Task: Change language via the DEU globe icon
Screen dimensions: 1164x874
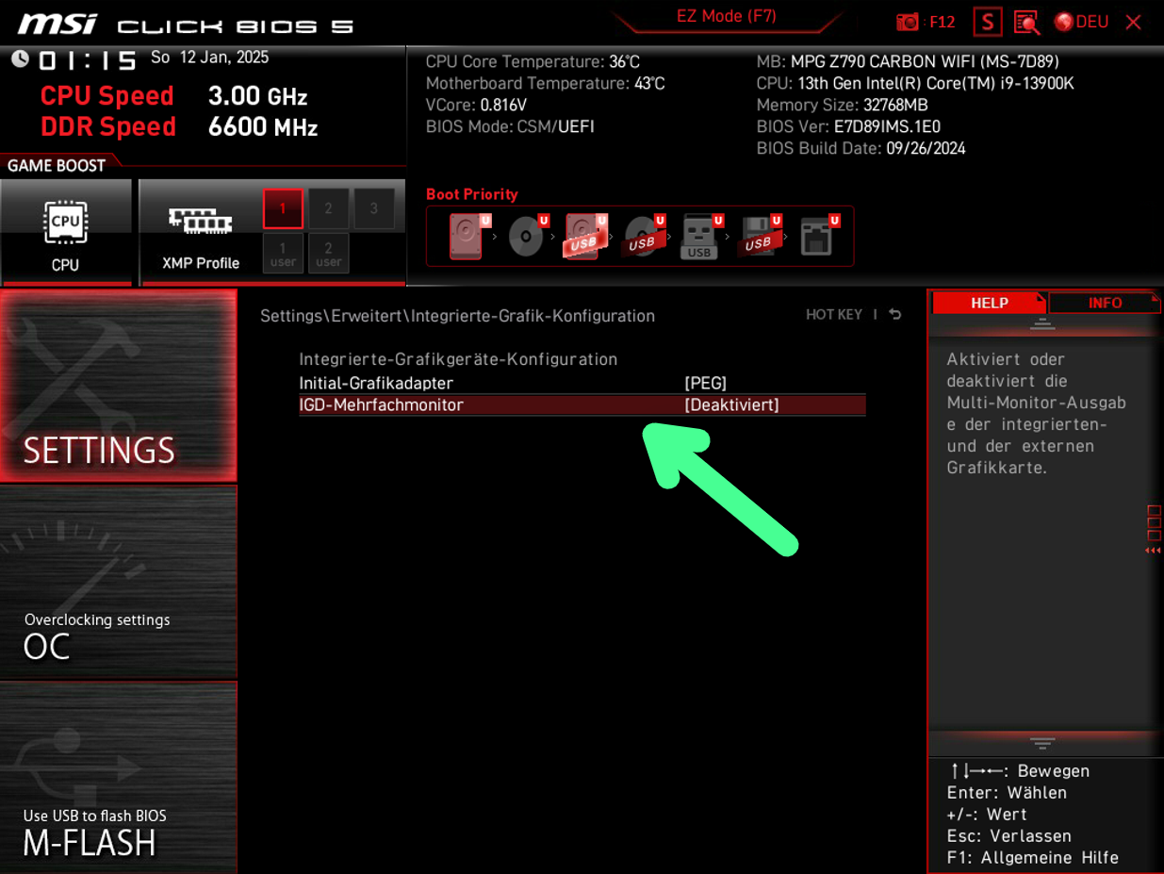Action: tap(1081, 22)
